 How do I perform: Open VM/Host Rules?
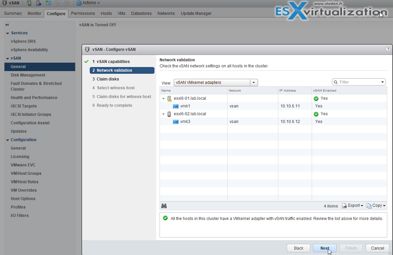point(25,182)
